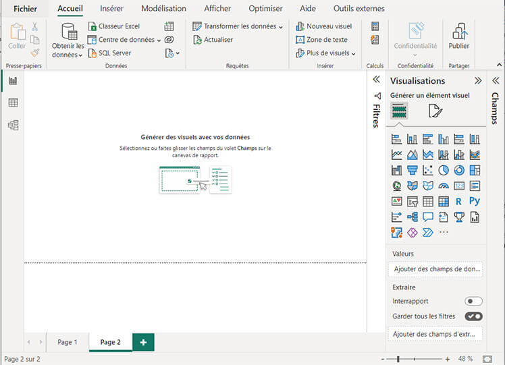Select the scatter chart visual
Screen dimensions: 505x365
(428, 170)
